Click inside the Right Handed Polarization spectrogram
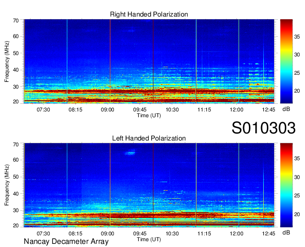This screenshot has height=247, width=305. (149, 61)
